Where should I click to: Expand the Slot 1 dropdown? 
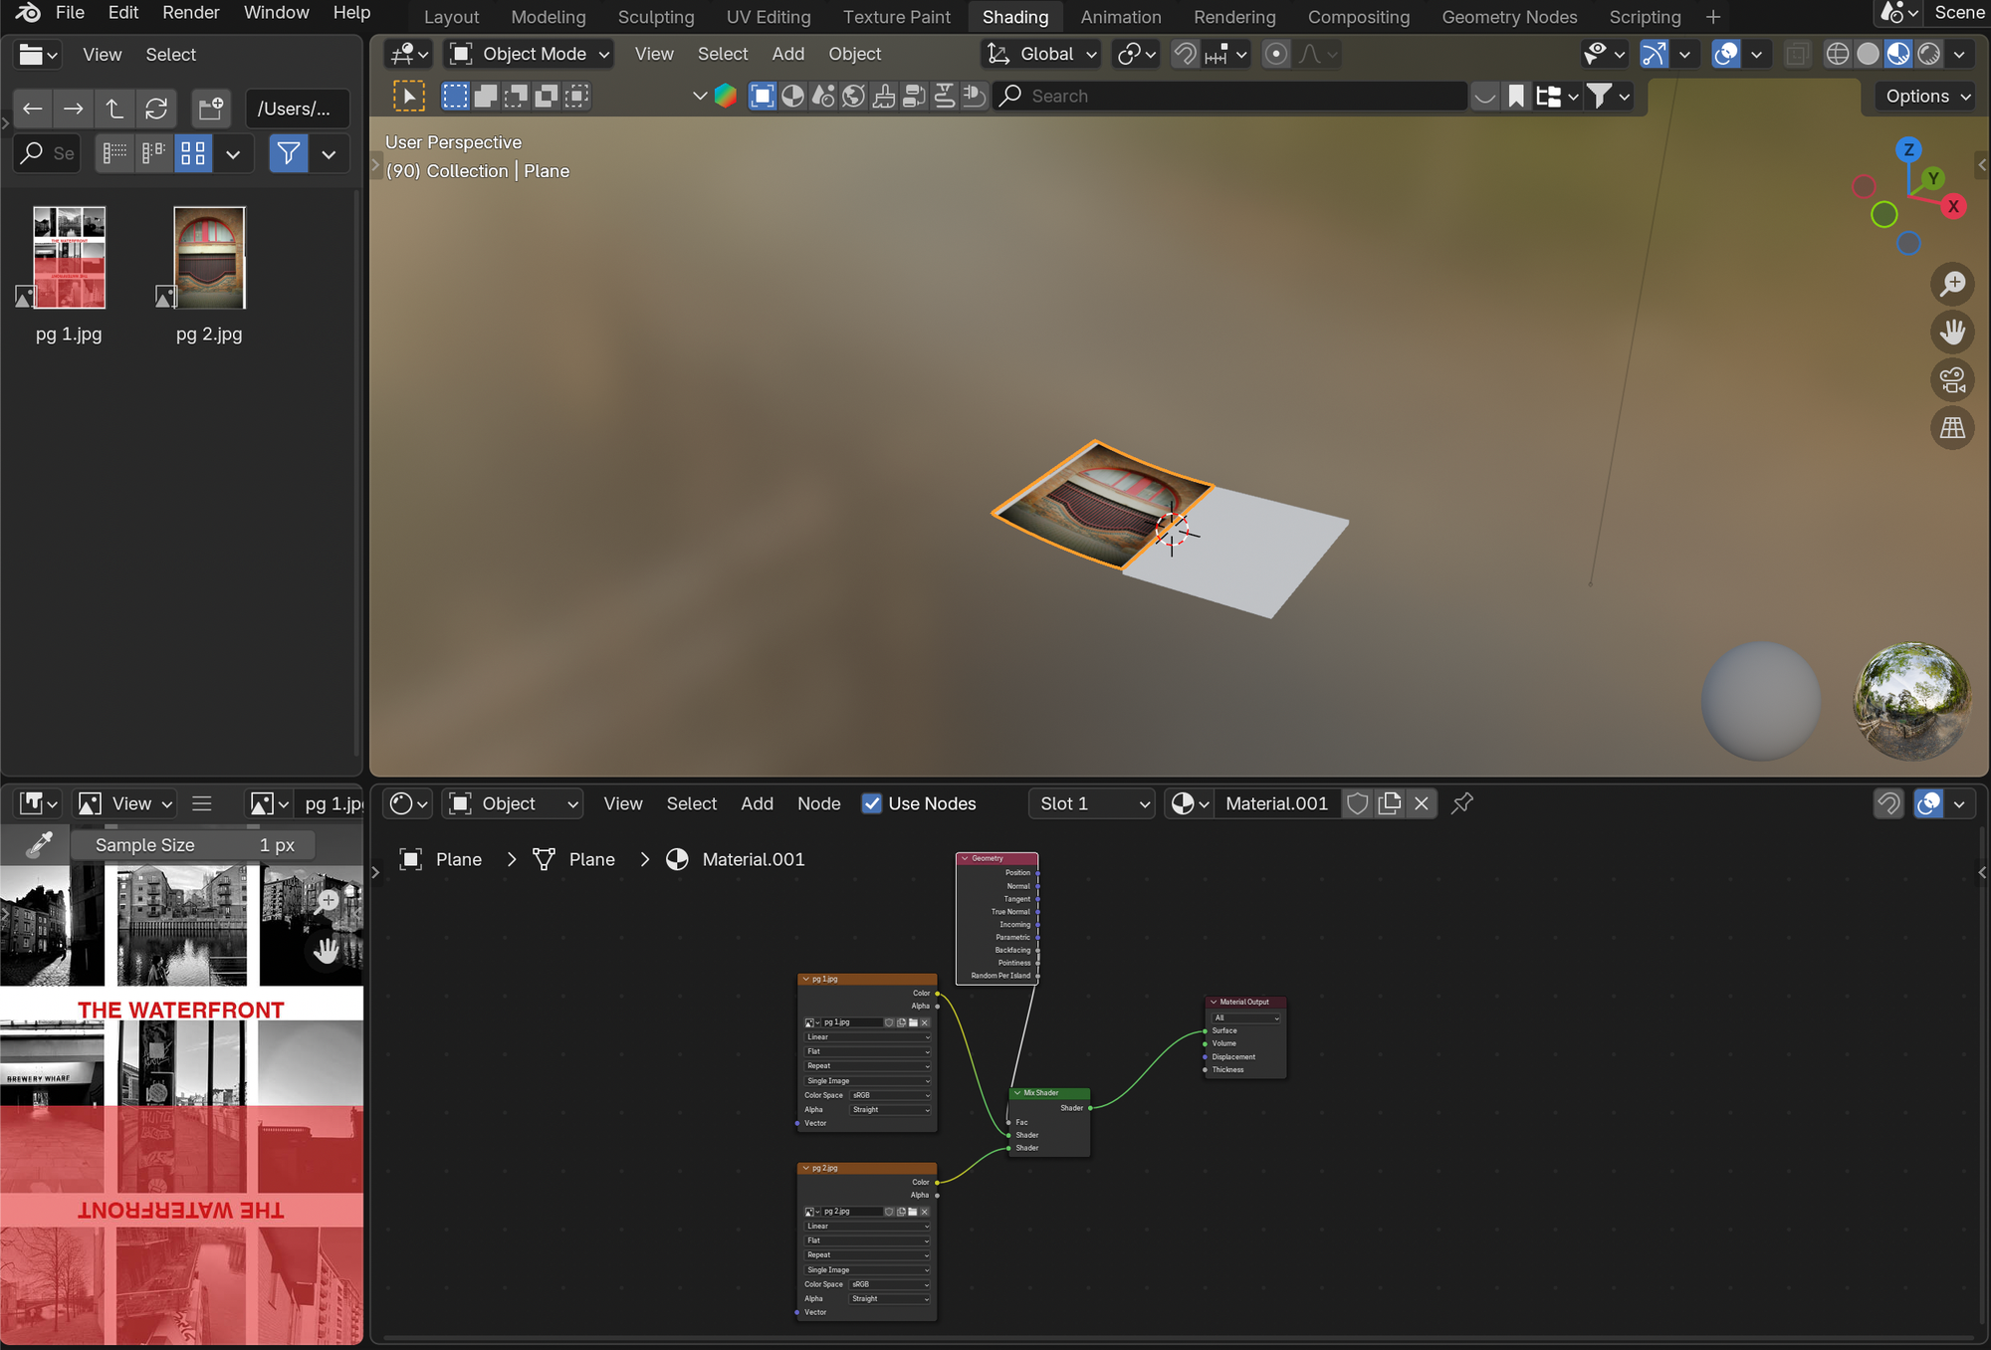pos(1093,803)
